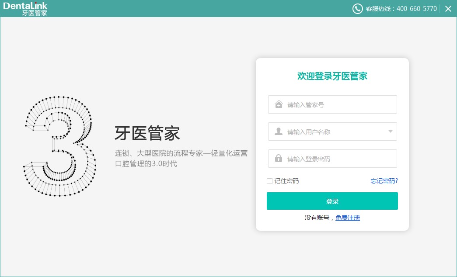Expand the username dropdown arrow

[x=390, y=132]
